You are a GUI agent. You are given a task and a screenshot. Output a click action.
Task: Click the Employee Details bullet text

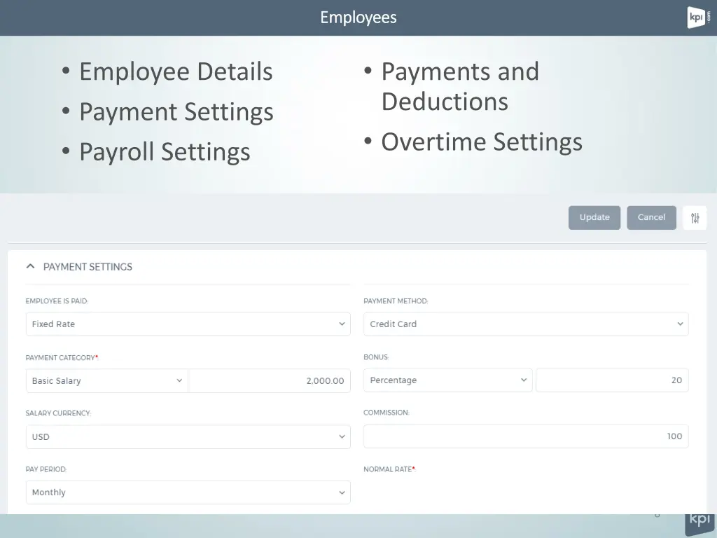click(176, 72)
